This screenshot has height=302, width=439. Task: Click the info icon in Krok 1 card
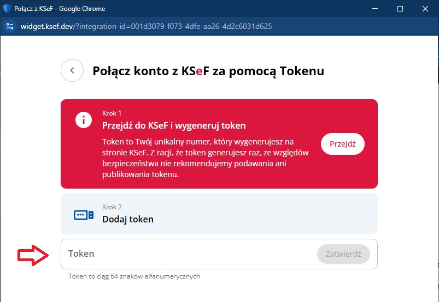pyautogui.click(x=84, y=120)
